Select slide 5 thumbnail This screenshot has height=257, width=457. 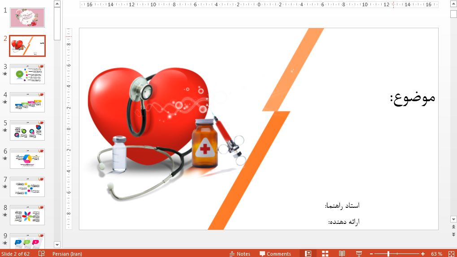pos(27,130)
